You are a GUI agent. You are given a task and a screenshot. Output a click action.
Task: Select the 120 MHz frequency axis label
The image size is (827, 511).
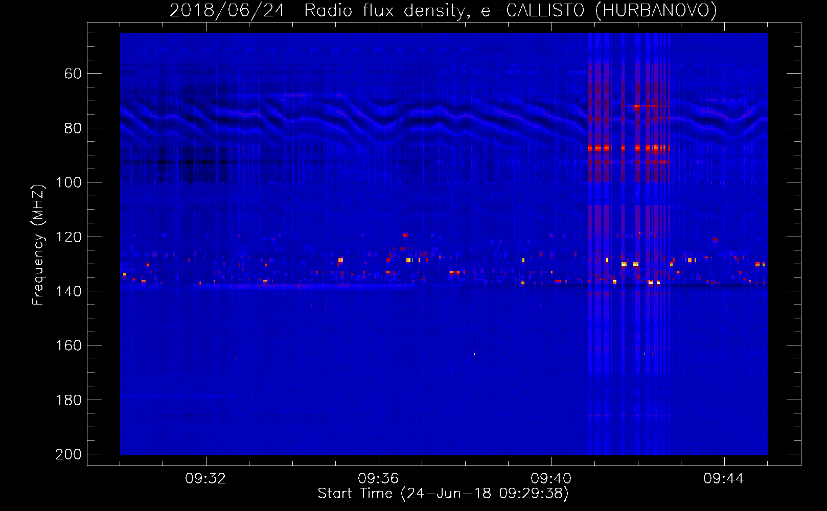[x=69, y=237]
